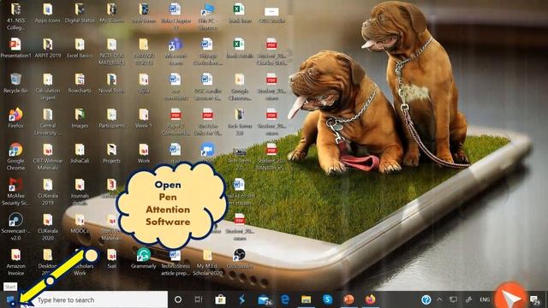Select the McAfee Security Scan shortcut
This screenshot has width=548, height=308.
point(15,192)
